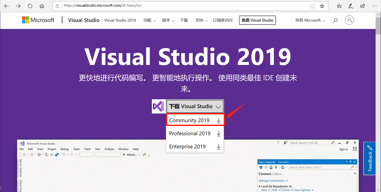Click the Visual Studio purple logo icon

click(159, 106)
